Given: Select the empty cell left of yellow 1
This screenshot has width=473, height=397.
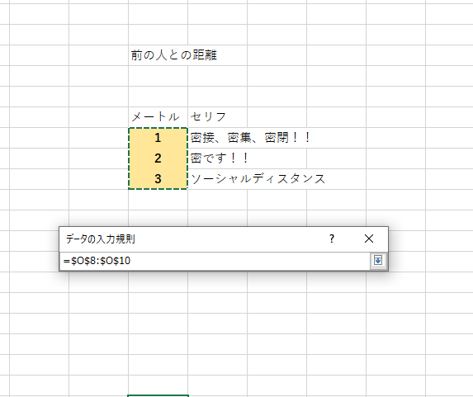Looking at the screenshot, I should (x=98, y=138).
